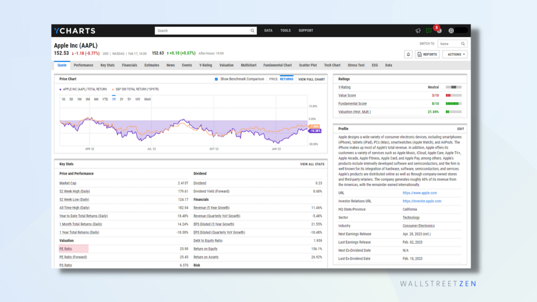Click the Market Cap stat link

(68, 183)
